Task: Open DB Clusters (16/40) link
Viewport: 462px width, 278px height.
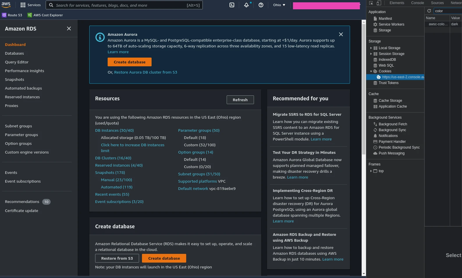Action: click(113, 158)
